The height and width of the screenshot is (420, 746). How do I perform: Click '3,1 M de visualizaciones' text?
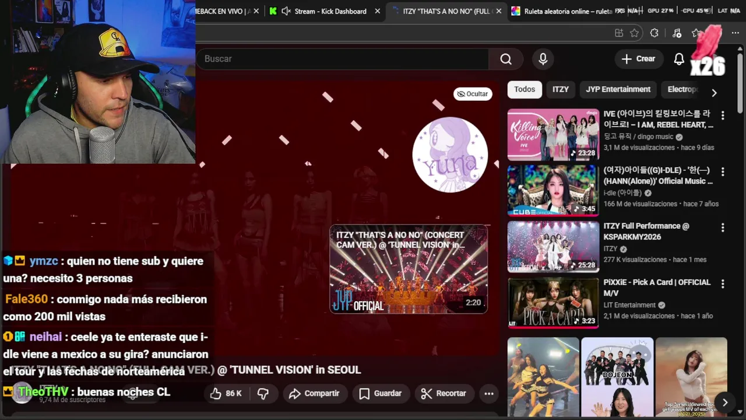639,148
